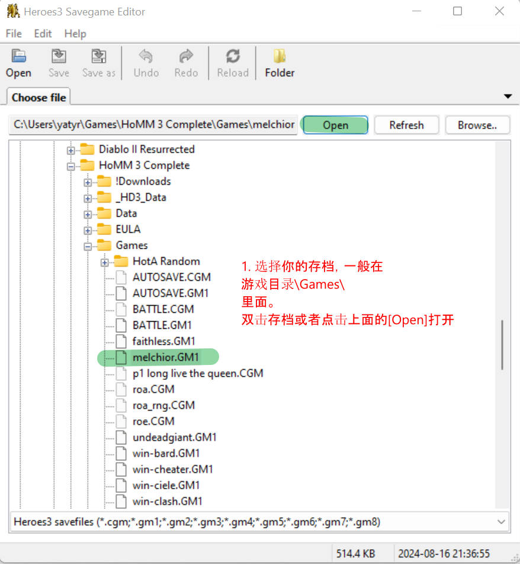This screenshot has height=564, width=520.
Task: Click the Save as toolbar icon
Action: point(98,56)
